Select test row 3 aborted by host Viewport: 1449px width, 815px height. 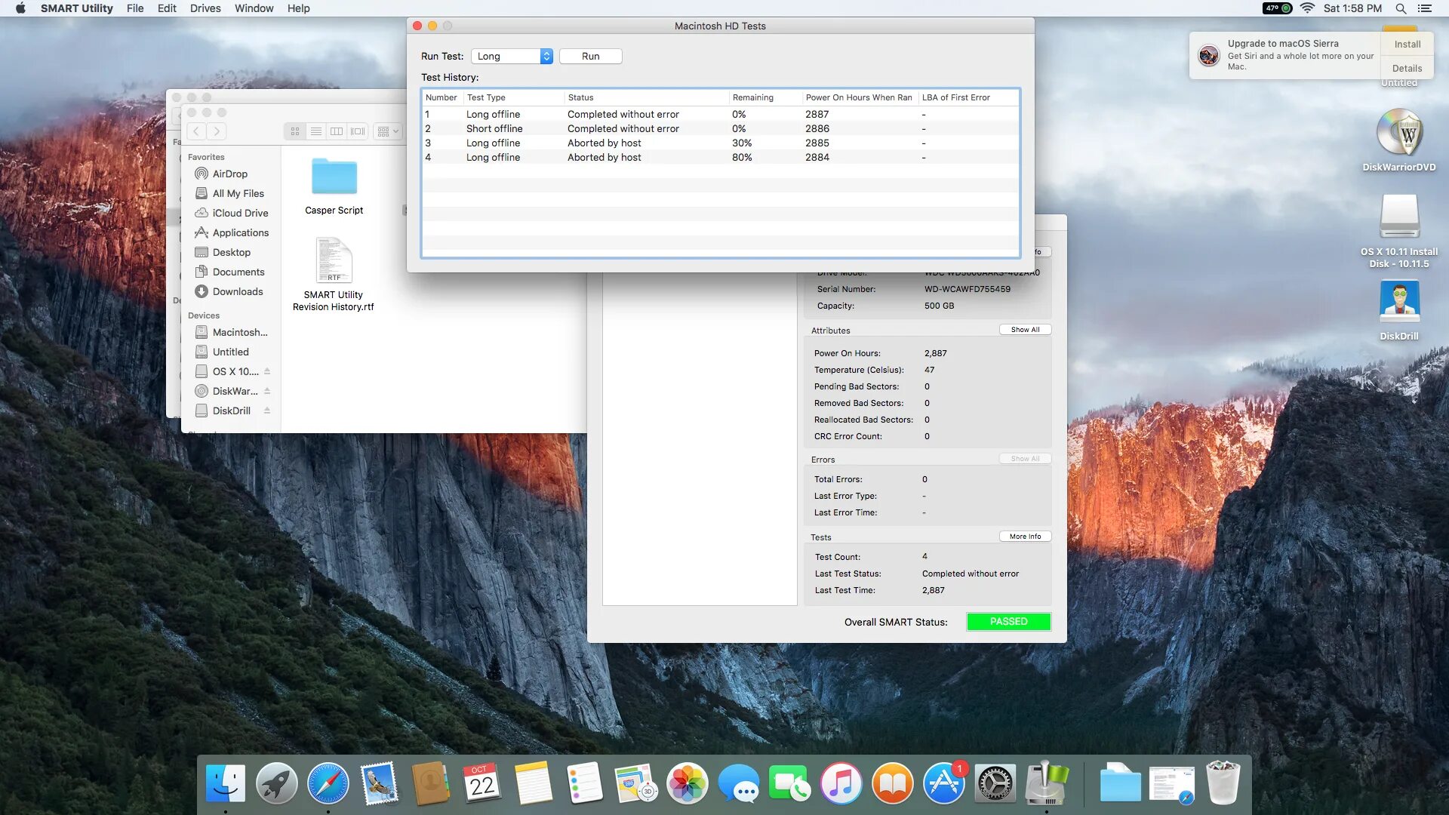point(604,143)
